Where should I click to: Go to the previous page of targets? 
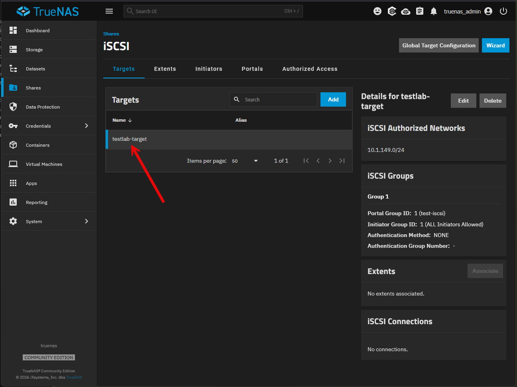click(x=318, y=161)
